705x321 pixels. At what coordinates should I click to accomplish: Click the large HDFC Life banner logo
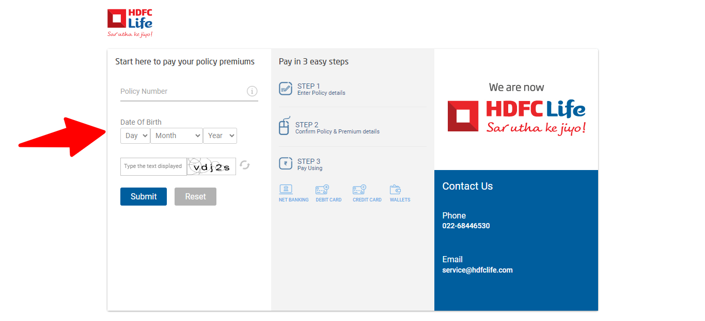click(516, 116)
